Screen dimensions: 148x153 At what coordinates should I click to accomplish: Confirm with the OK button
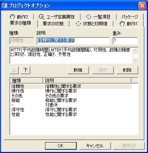point(61,146)
